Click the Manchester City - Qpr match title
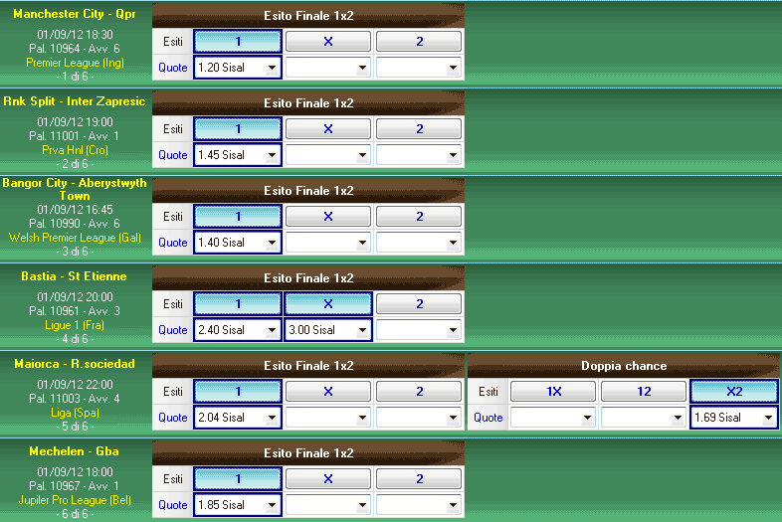The width and height of the screenshot is (782, 522). click(x=75, y=14)
